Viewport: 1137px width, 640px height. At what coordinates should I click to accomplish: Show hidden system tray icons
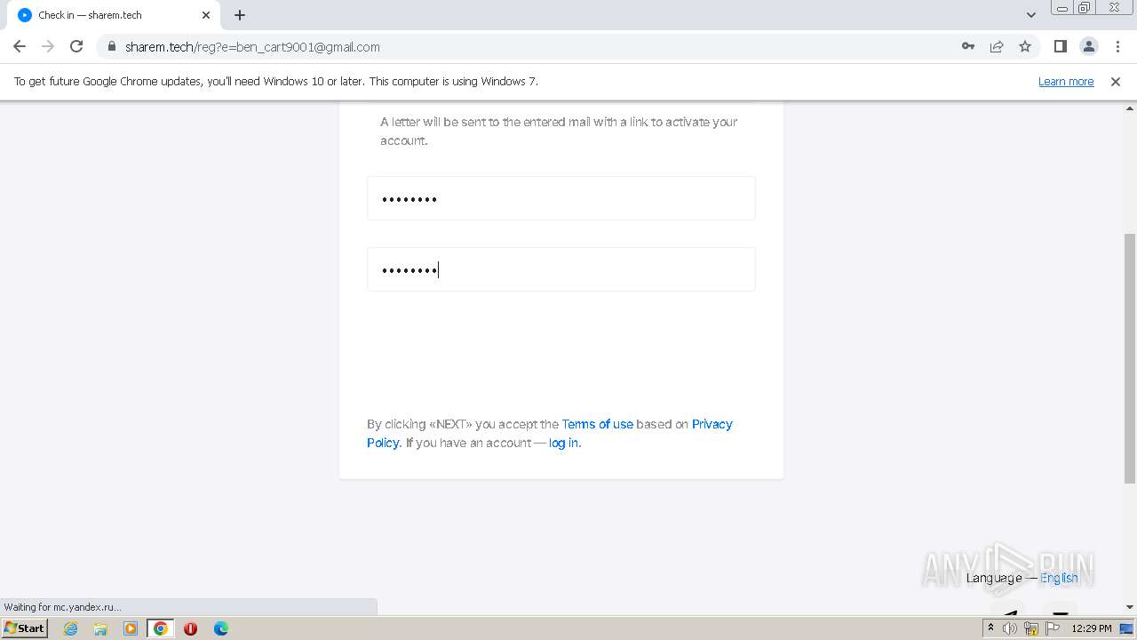[990, 628]
